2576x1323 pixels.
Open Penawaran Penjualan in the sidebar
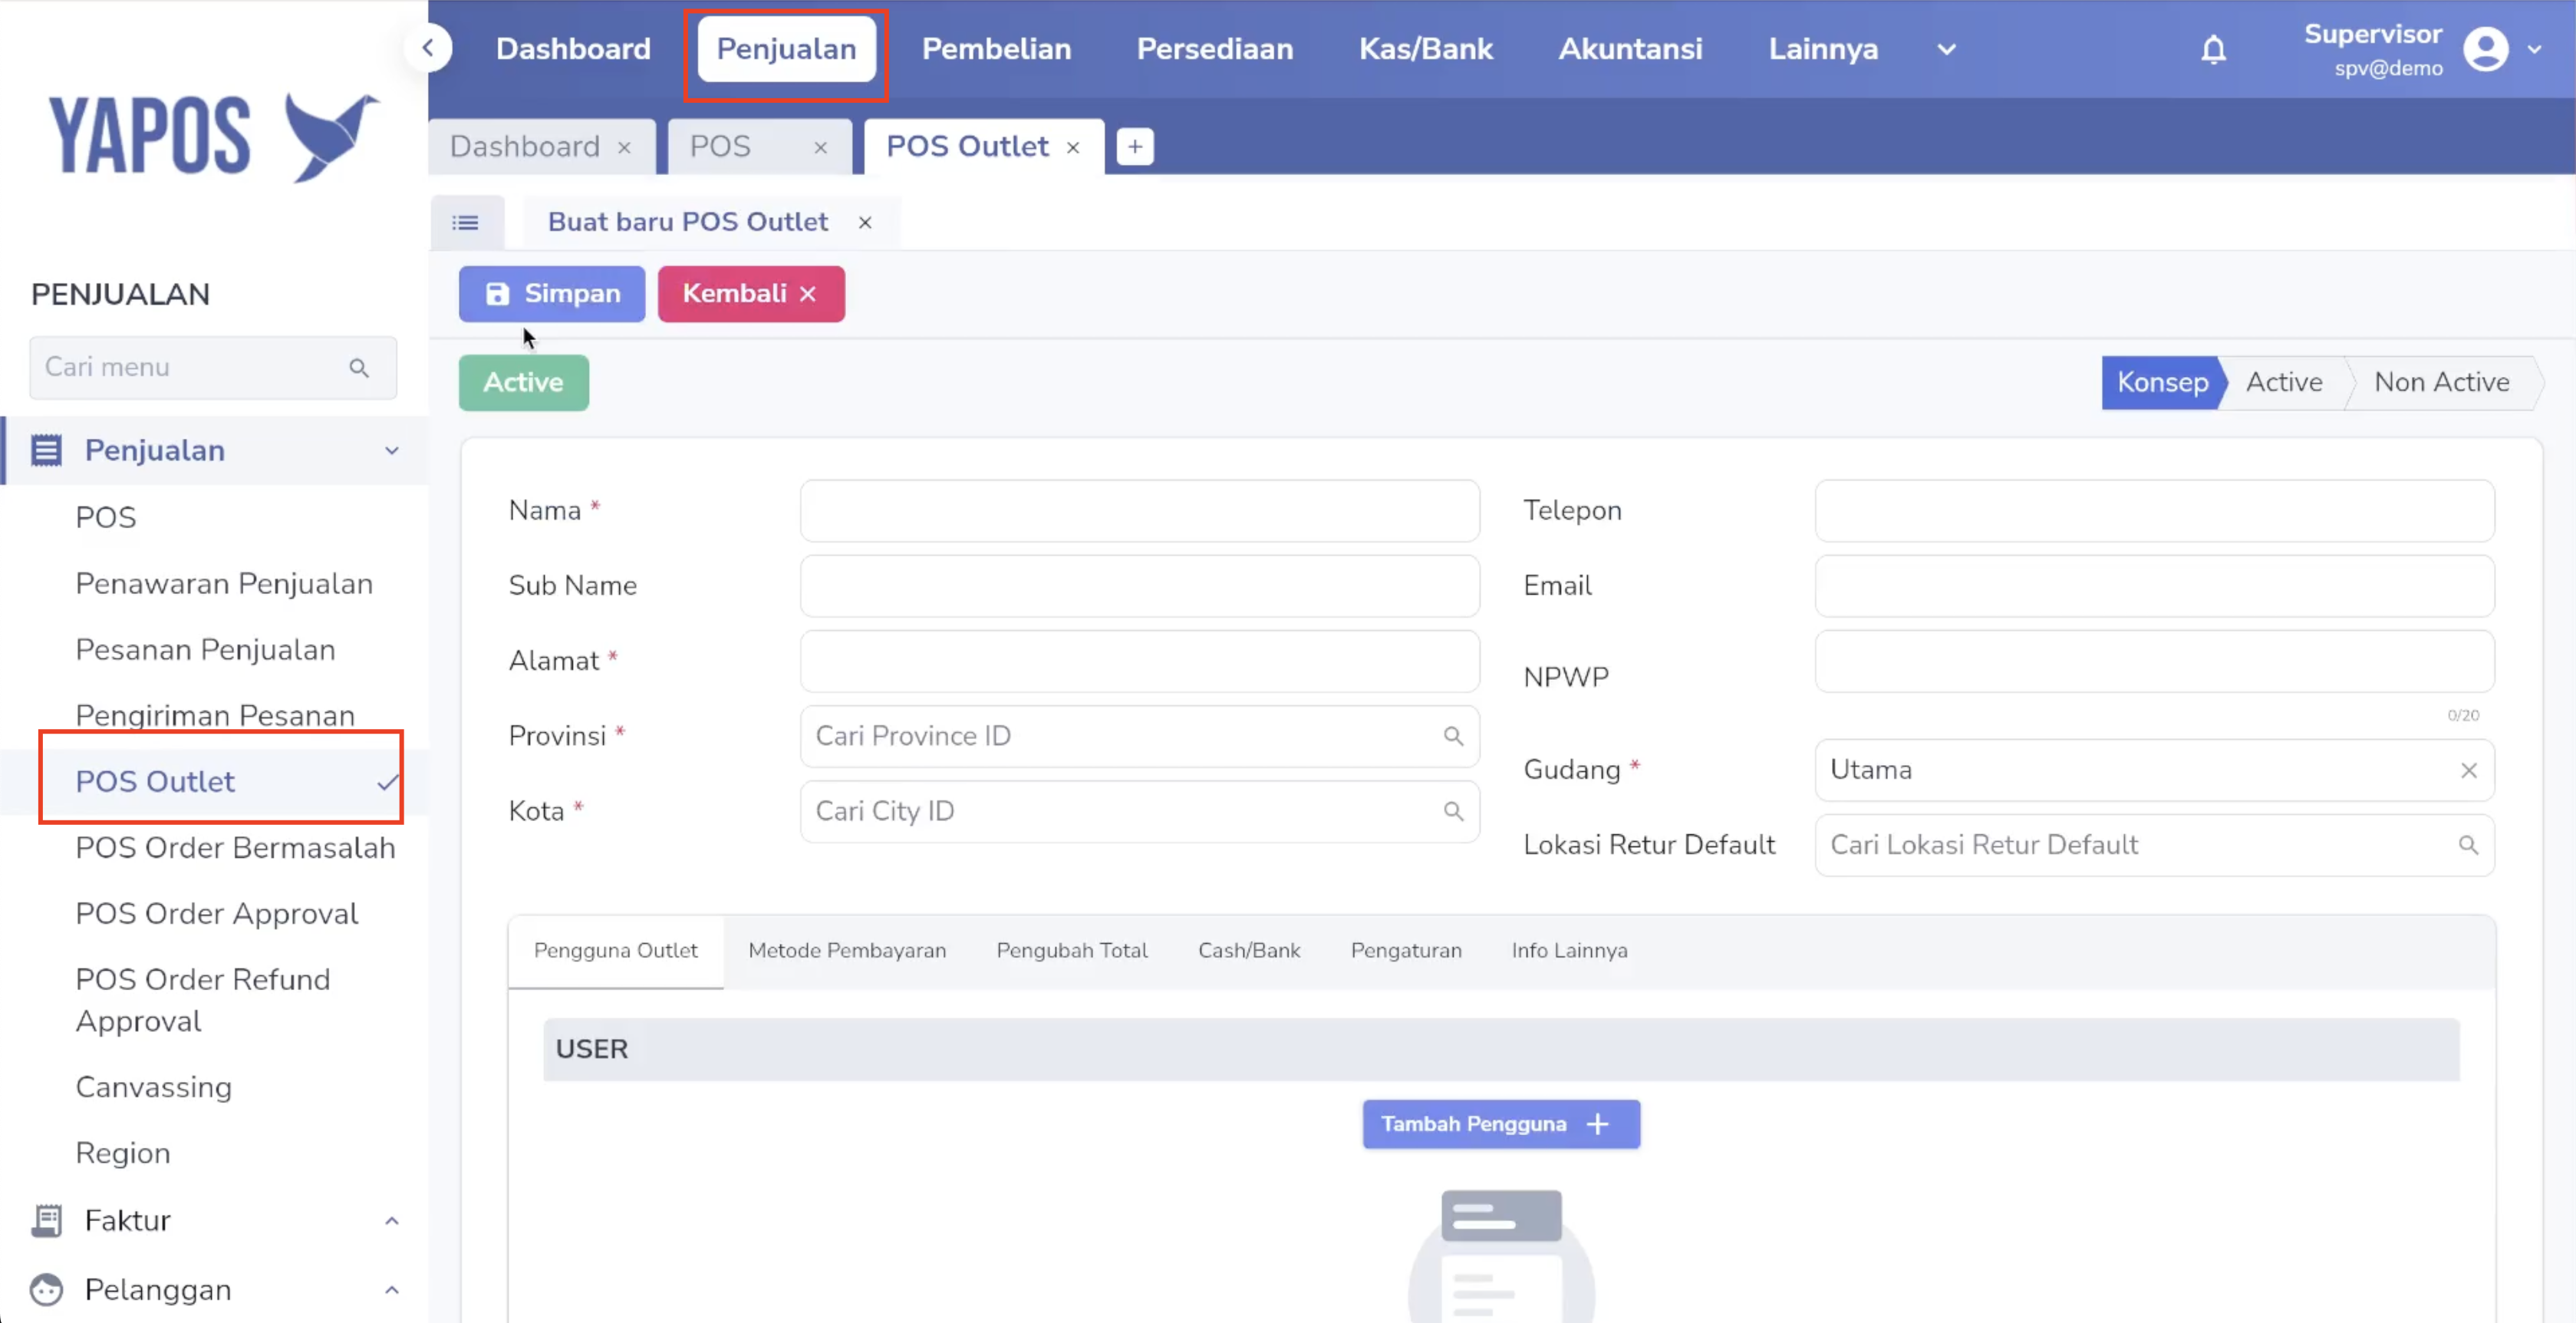(224, 584)
